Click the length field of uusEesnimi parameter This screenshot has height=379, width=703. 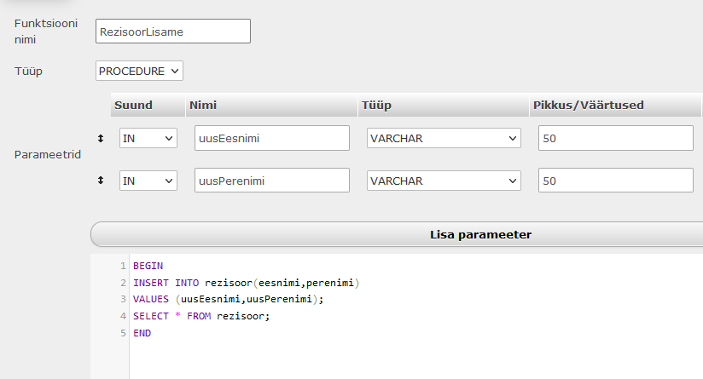(616, 138)
